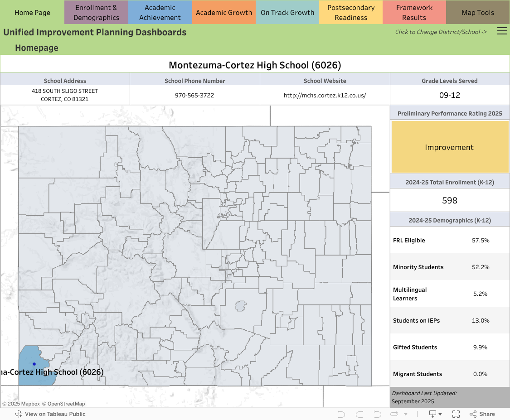Click the grade levels value 09-12

click(x=450, y=95)
